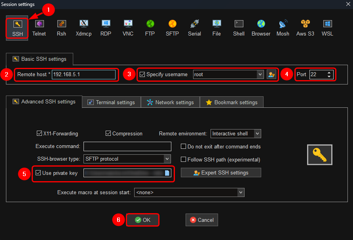Browse for private key file icon
This screenshot has width=353, height=240.
click(x=167, y=173)
